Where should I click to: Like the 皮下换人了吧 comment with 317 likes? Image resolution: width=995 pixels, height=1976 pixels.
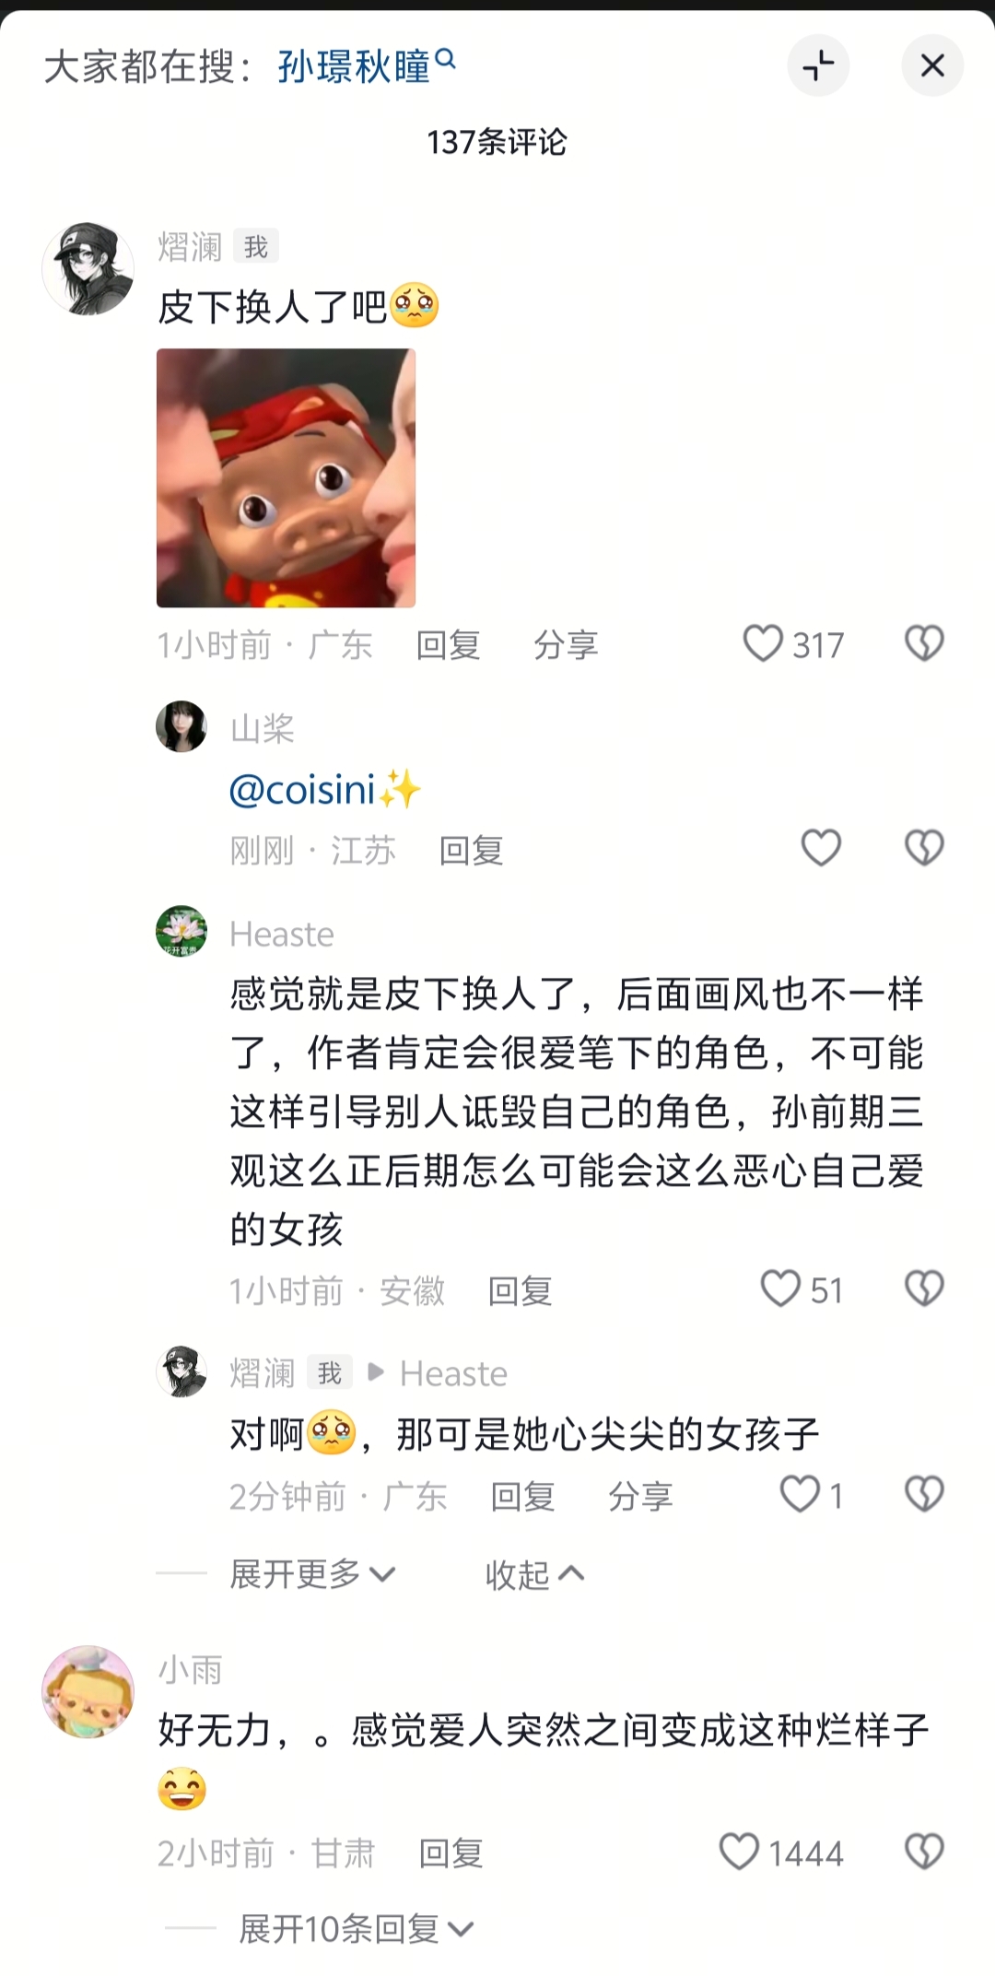tap(763, 643)
